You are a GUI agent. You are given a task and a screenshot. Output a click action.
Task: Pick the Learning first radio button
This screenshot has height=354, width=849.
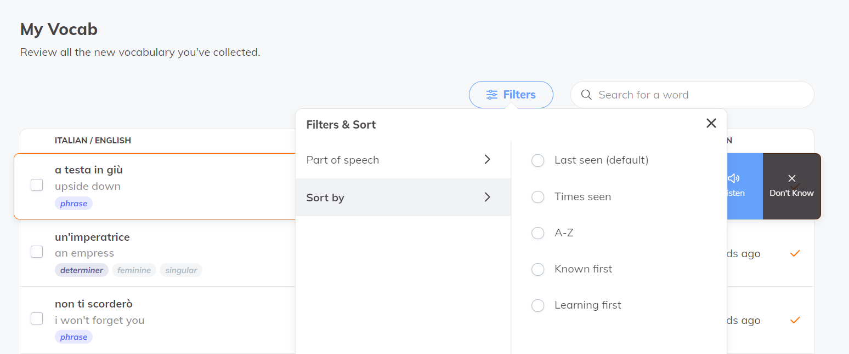pos(538,305)
